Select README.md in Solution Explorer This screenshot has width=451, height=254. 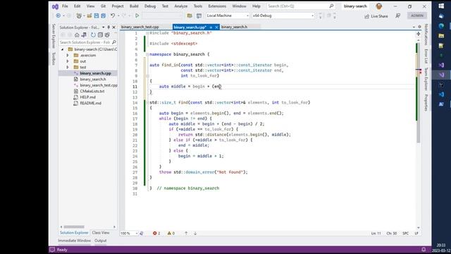[90, 103]
